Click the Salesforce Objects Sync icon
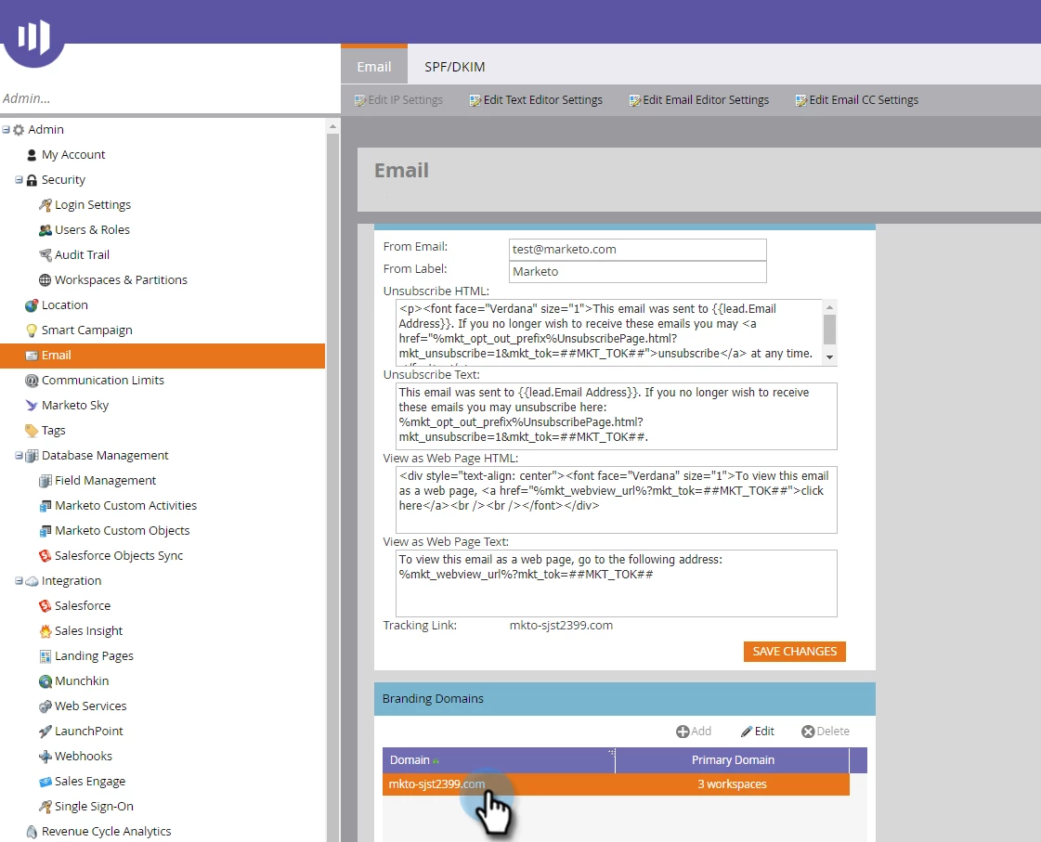 (x=46, y=556)
